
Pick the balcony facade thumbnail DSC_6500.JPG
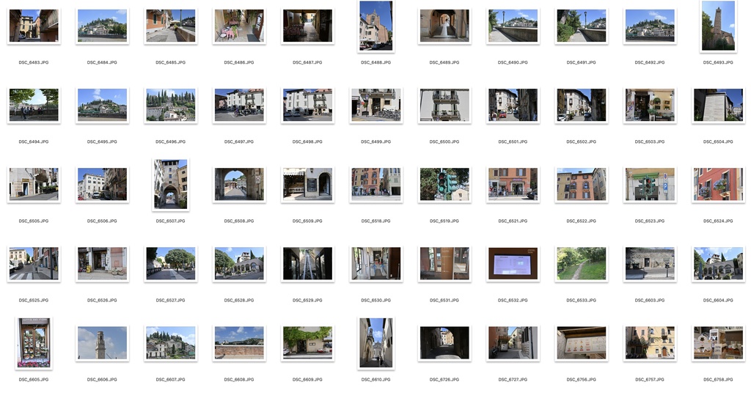point(444,105)
